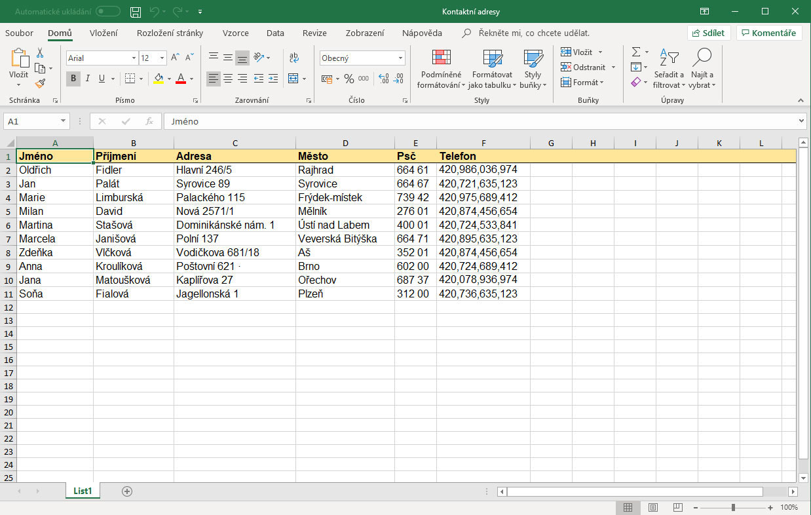Decrease indent icon
Image resolution: width=811 pixels, height=515 pixels.
click(258, 79)
